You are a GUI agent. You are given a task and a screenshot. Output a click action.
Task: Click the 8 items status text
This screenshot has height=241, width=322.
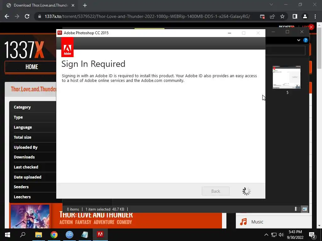pyautogui.click(x=73, y=209)
